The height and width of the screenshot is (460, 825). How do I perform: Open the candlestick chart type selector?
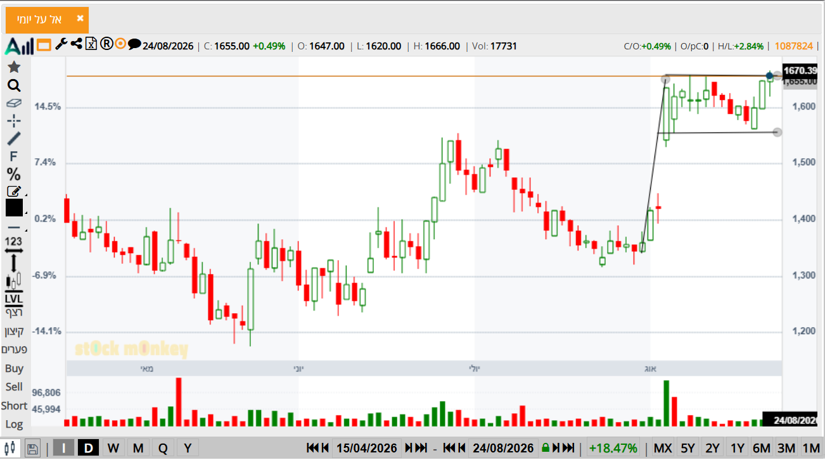14,278
